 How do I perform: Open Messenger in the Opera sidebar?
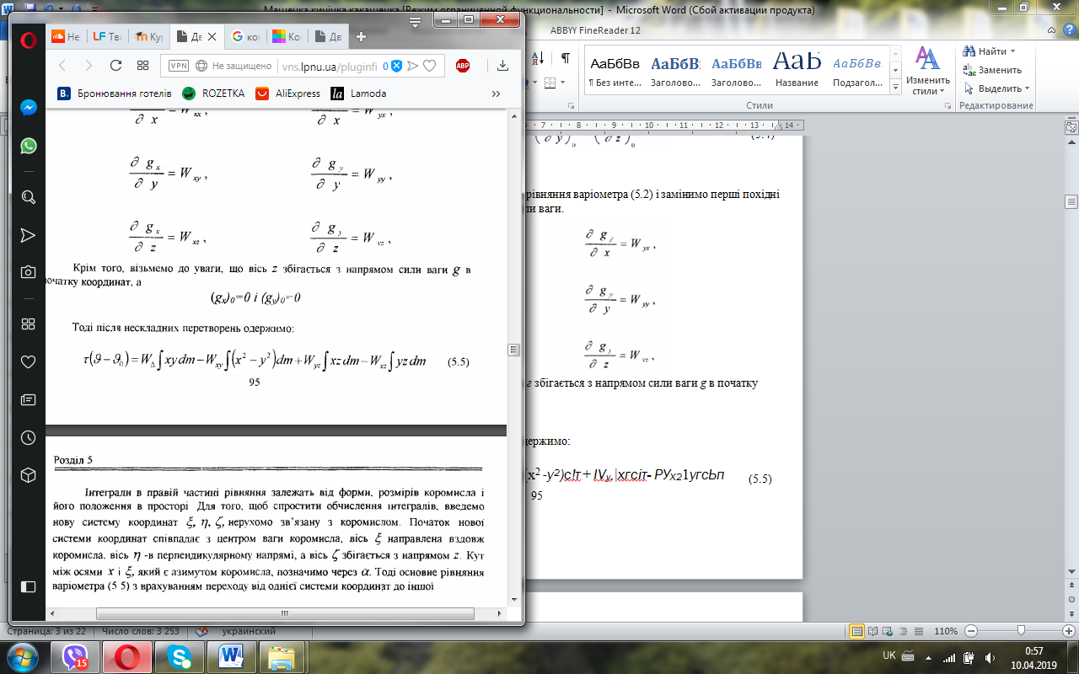tap(28, 108)
